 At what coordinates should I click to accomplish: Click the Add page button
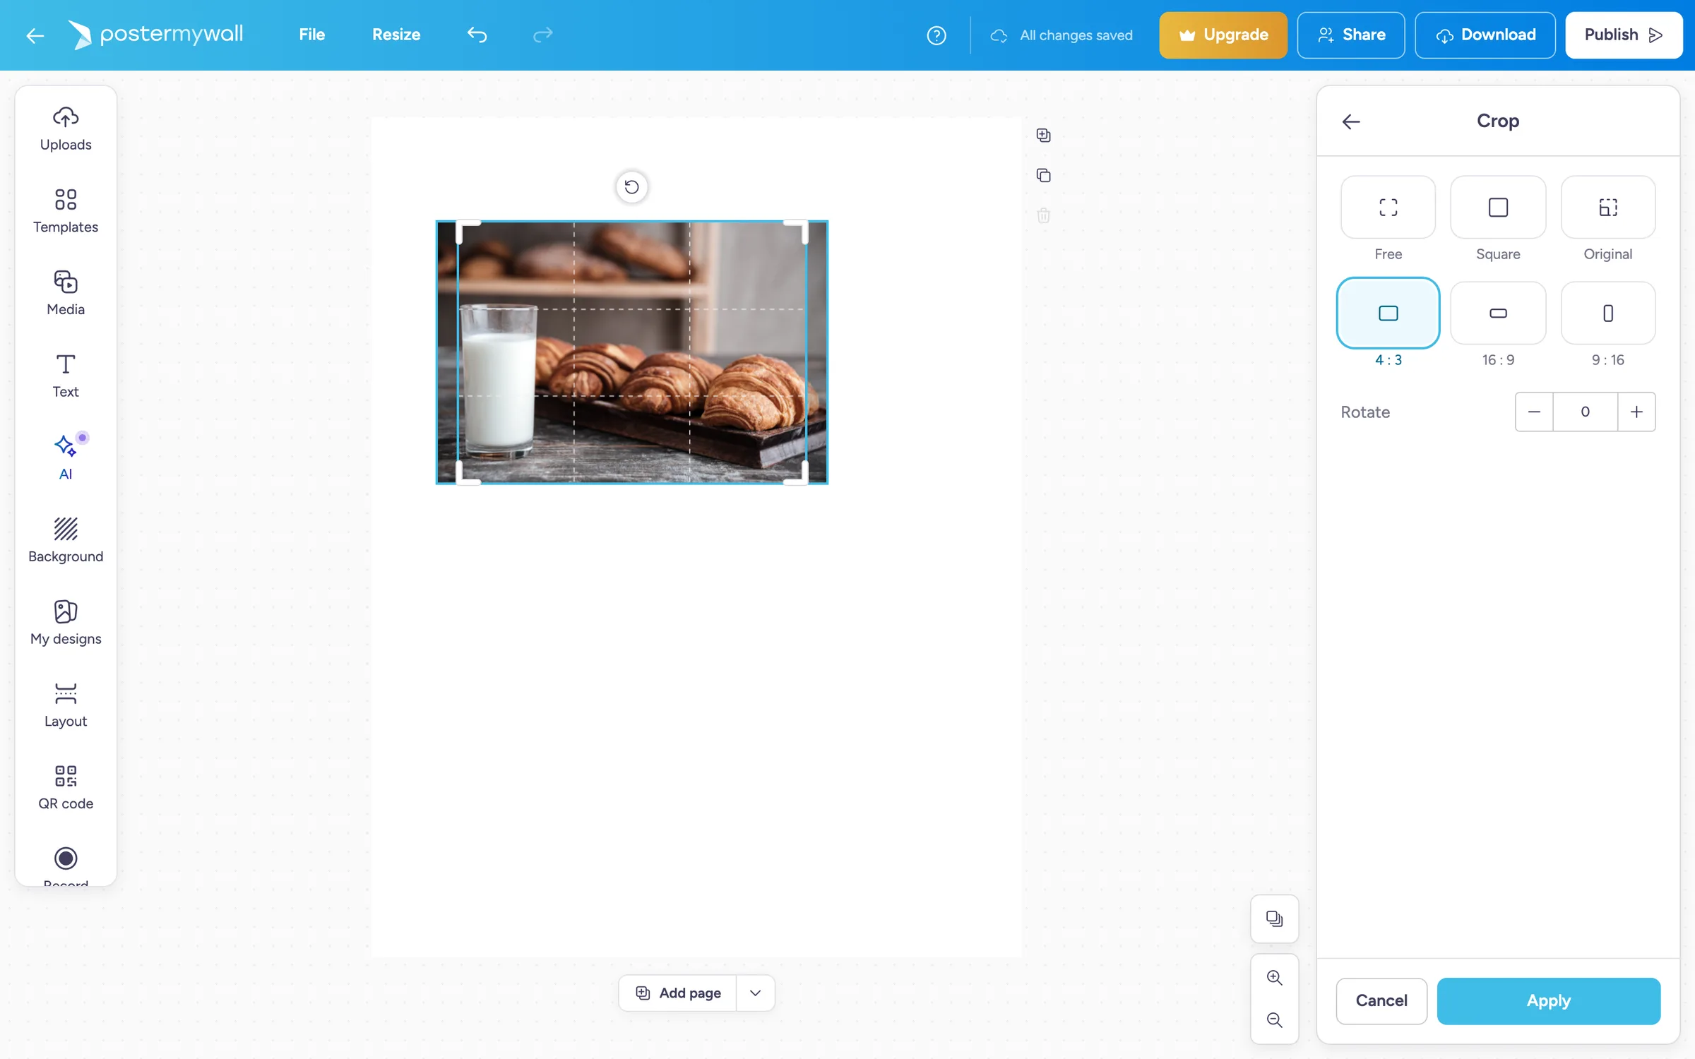[x=678, y=993]
